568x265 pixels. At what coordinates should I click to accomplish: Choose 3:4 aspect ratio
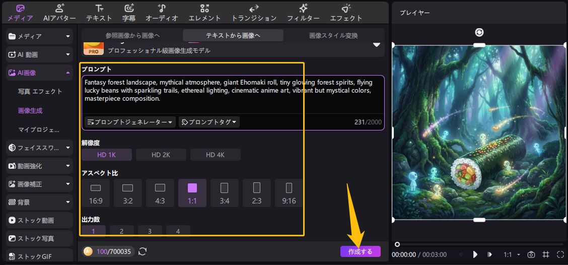click(225, 193)
